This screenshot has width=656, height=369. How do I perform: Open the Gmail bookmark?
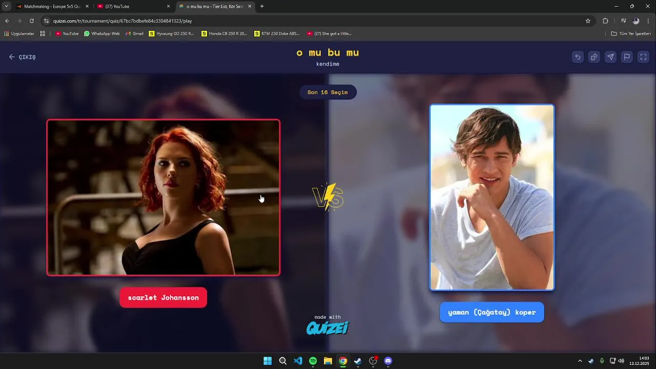click(134, 33)
